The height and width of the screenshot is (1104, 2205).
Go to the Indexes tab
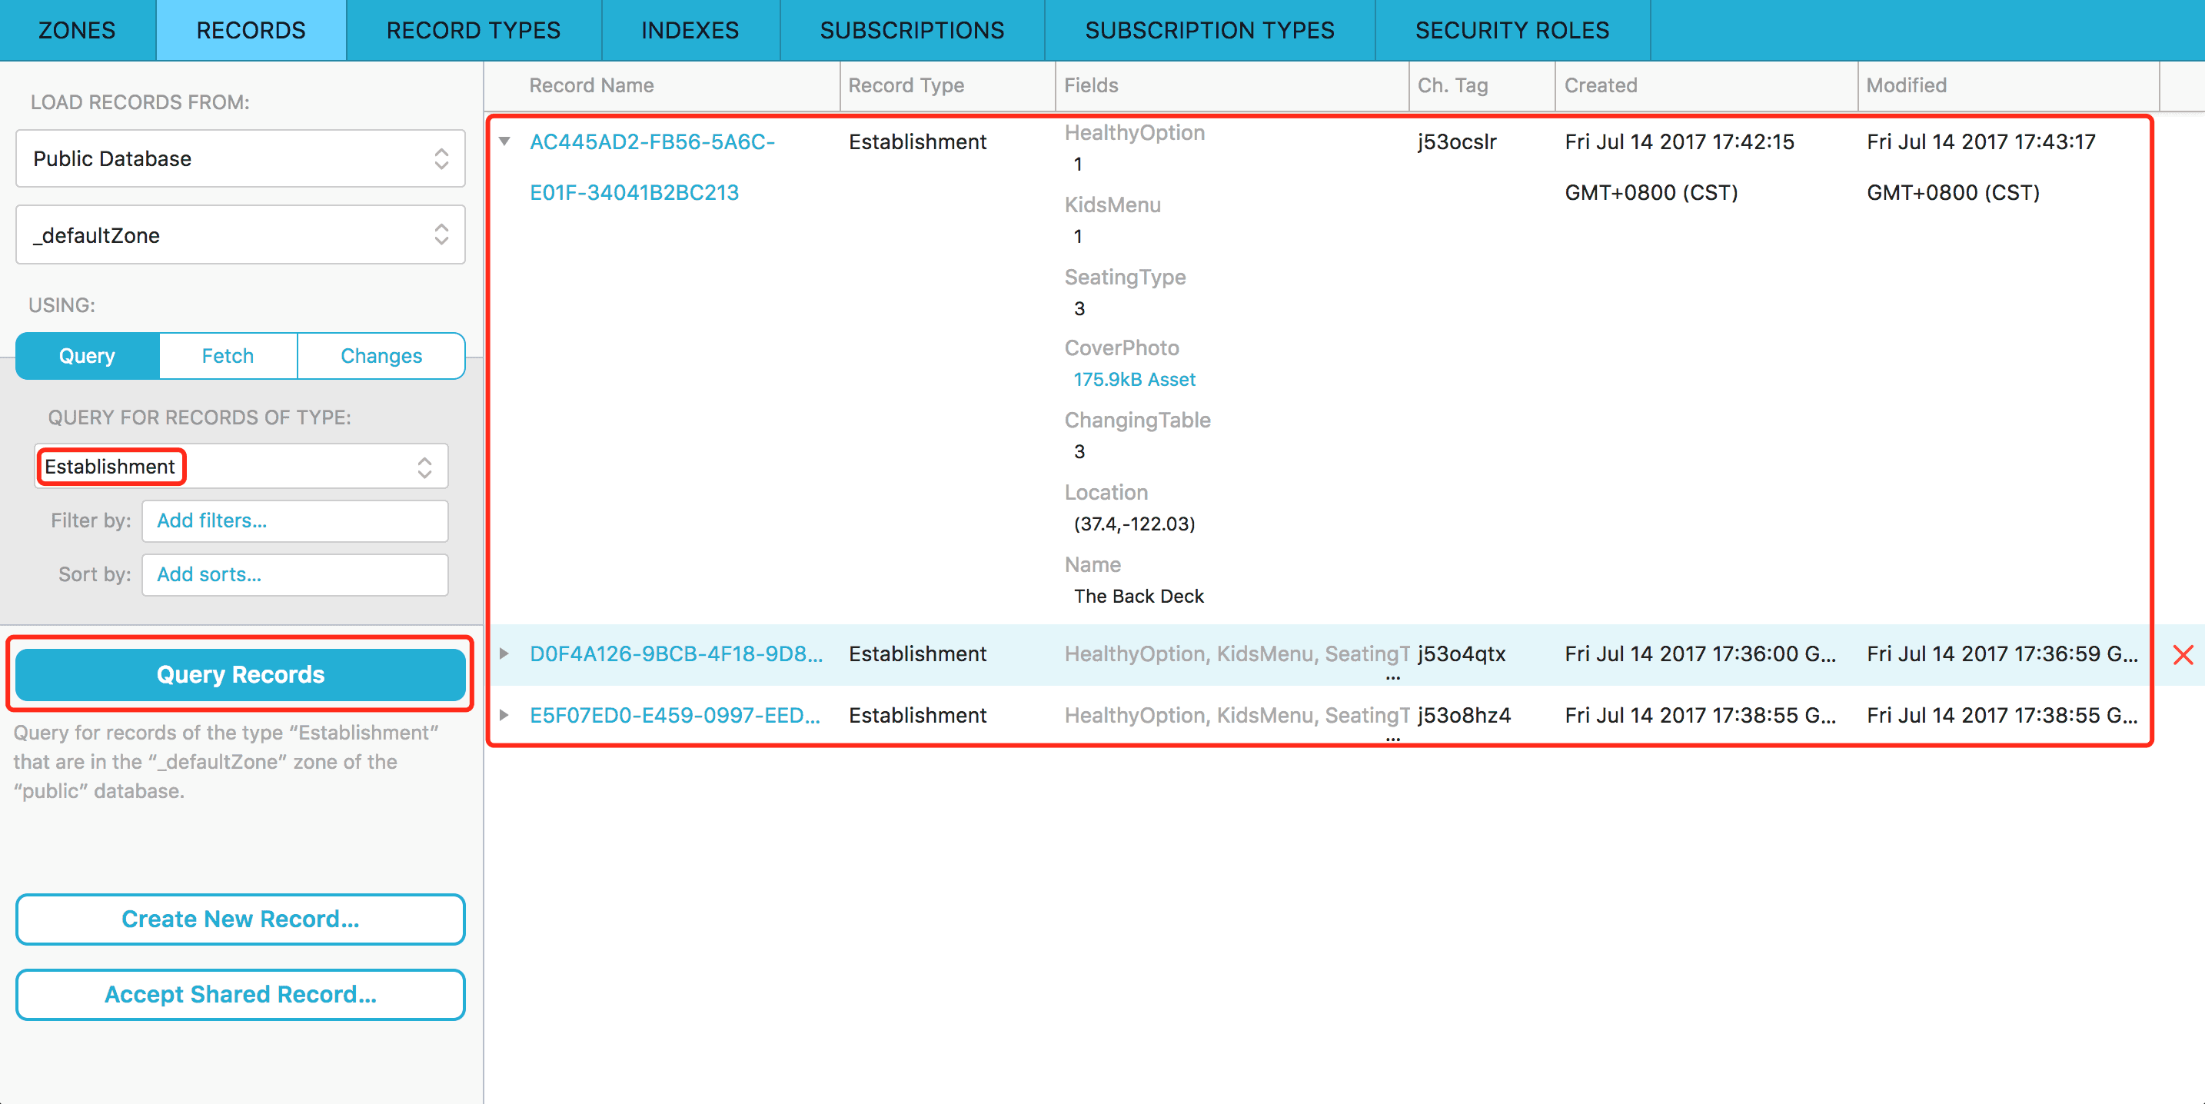[x=690, y=30]
